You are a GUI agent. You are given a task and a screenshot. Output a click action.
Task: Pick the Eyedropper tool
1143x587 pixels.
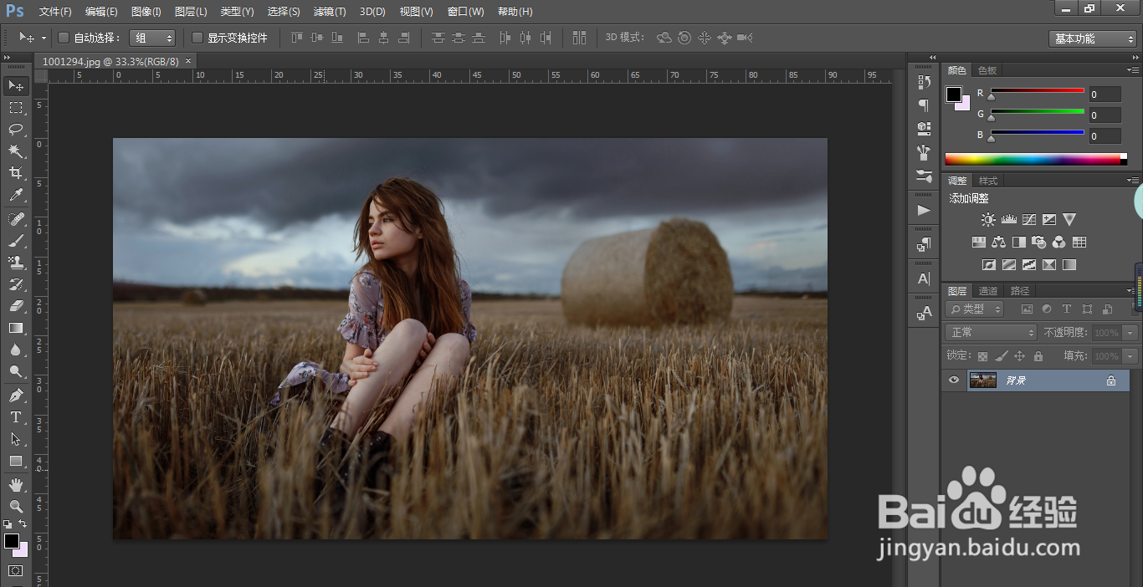coord(16,196)
